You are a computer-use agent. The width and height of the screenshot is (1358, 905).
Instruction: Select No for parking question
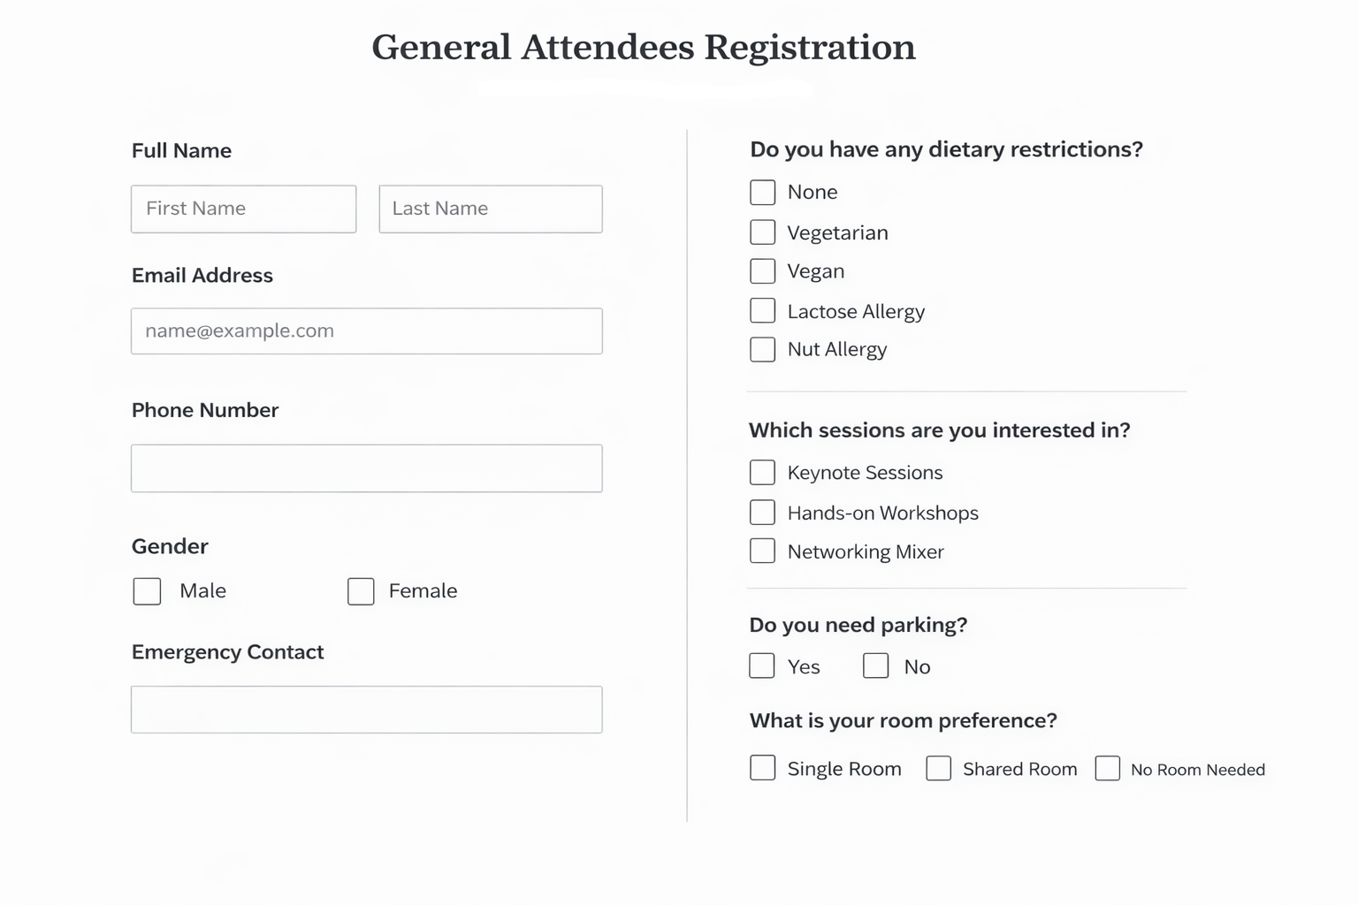pos(875,665)
